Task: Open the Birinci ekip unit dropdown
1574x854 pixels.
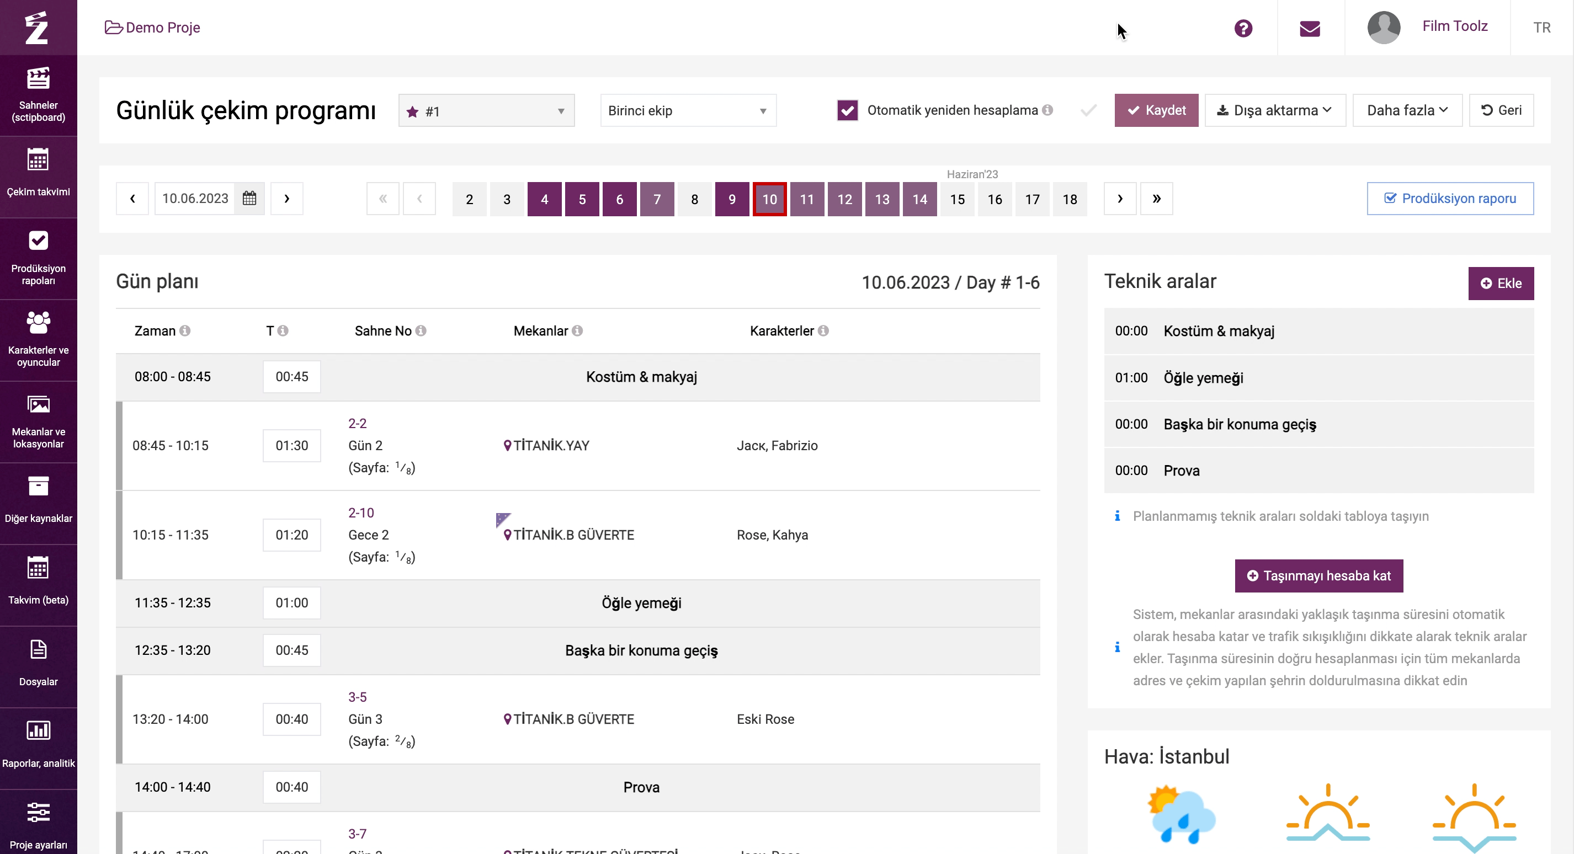Action: pos(688,110)
